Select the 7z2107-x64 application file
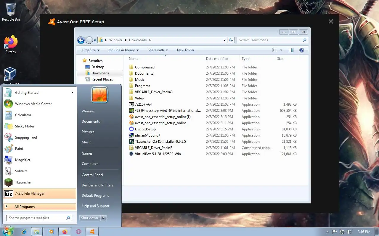 pyautogui.click(x=143, y=104)
